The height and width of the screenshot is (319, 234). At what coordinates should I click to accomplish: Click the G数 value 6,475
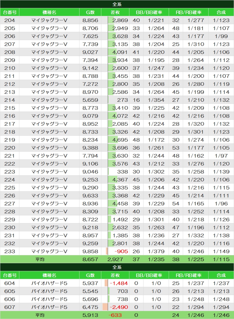(90, 307)
